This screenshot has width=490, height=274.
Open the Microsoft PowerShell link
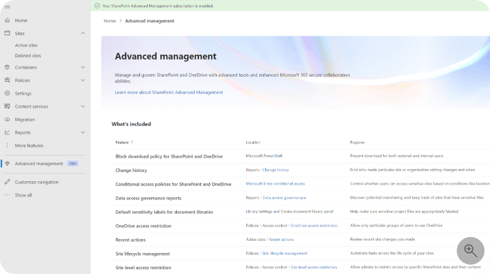tap(264, 156)
